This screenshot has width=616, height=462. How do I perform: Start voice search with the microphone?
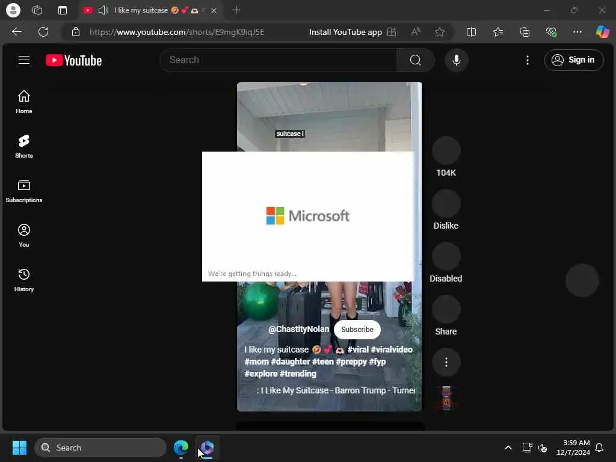click(x=456, y=60)
